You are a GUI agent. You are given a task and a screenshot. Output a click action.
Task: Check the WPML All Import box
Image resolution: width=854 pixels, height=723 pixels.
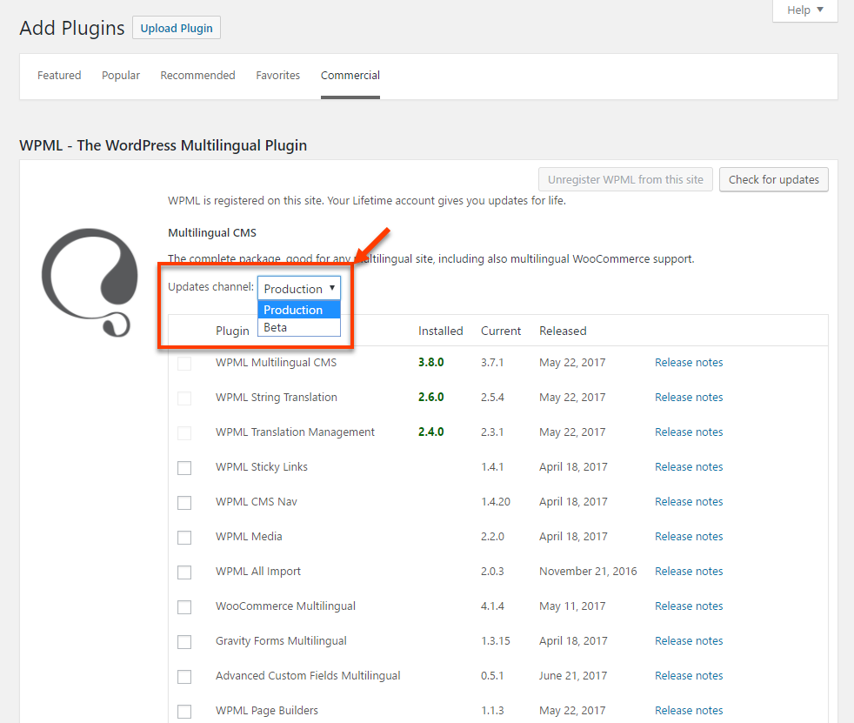[184, 572]
